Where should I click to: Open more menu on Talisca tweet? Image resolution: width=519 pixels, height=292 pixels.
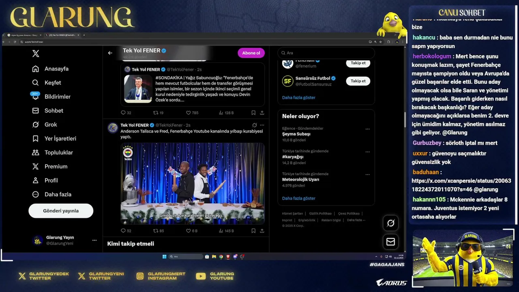[x=262, y=125]
